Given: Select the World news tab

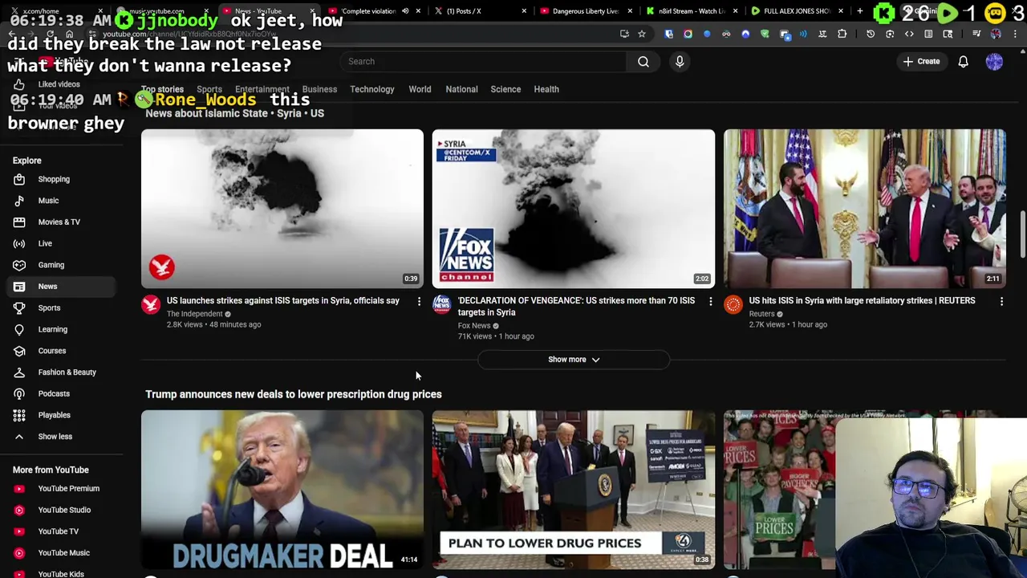Looking at the screenshot, I should pyautogui.click(x=420, y=89).
